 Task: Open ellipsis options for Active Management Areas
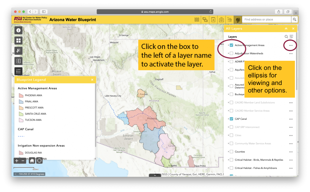pyautogui.click(x=291, y=45)
